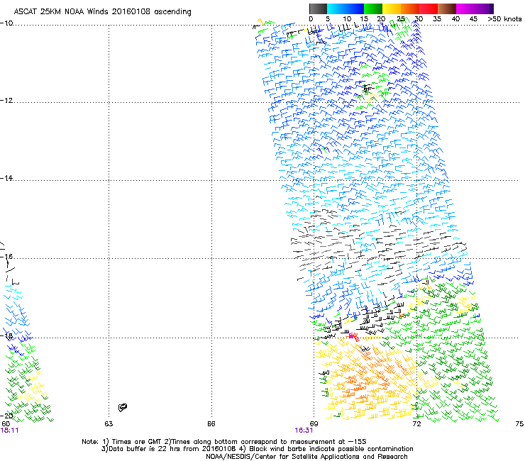525x461 pixels.
Task: Click the green 15-20 knots legend segment
Action: point(372,9)
